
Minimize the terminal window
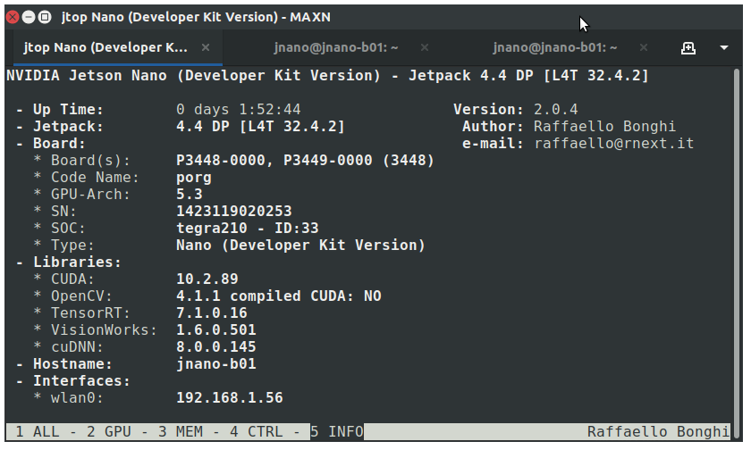coord(29,17)
